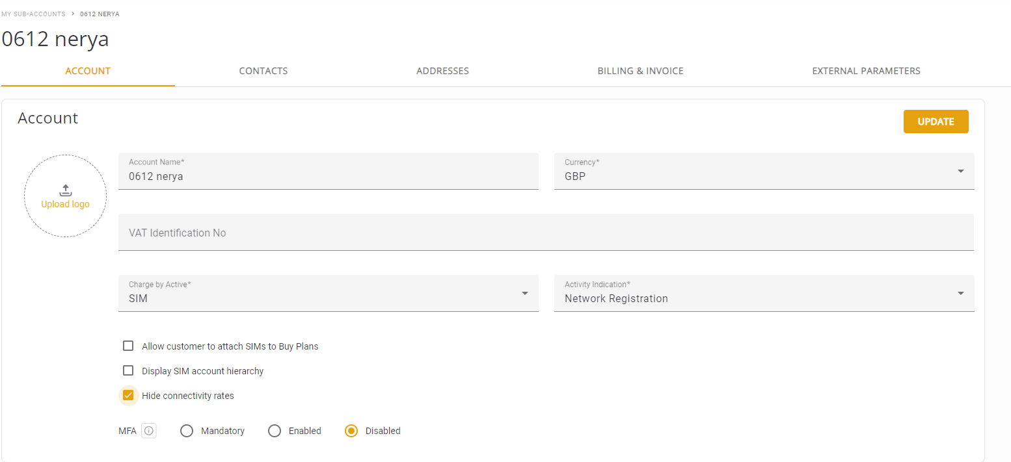Viewport: 1011px width, 462px height.
Task: Focus the VAT Identification No field
Action: tap(545, 233)
